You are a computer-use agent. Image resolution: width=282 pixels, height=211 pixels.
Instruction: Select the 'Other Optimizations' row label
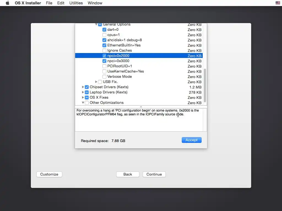point(107,103)
